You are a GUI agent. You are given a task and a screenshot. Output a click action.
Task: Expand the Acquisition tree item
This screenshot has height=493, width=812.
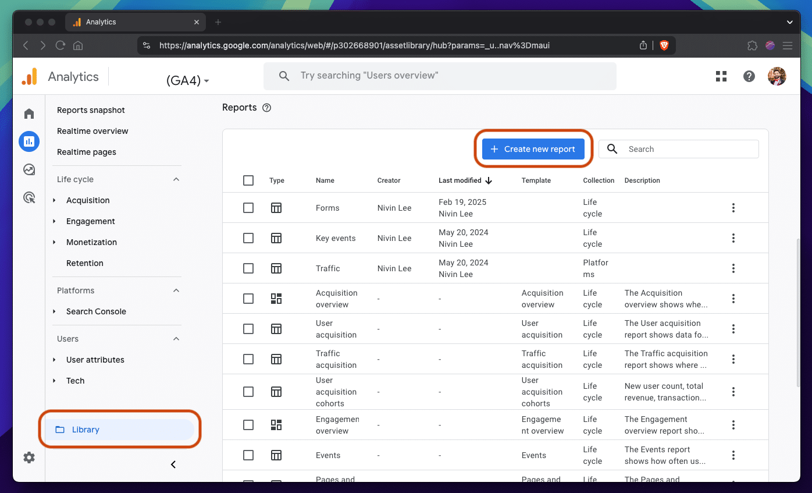(55, 200)
